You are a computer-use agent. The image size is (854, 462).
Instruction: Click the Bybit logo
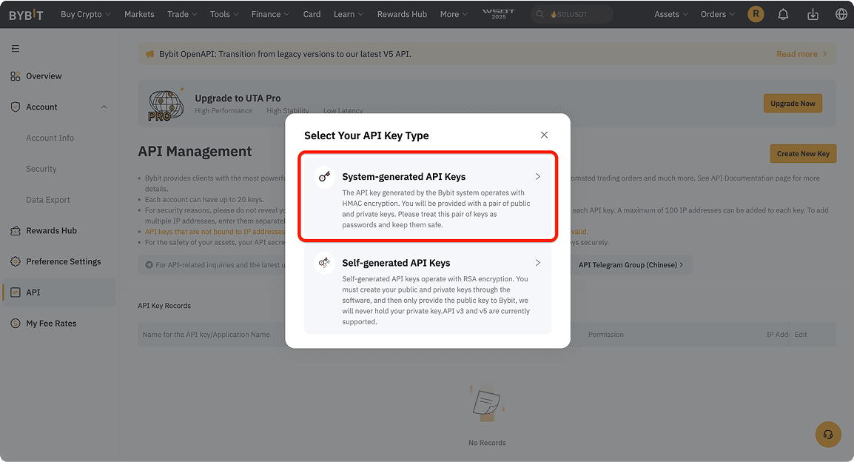(26, 13)
